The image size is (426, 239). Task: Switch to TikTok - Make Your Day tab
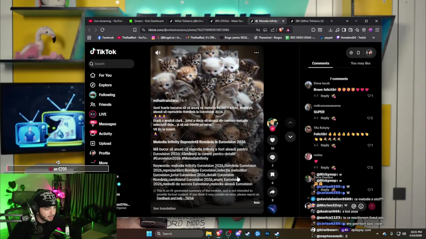(x=227, y=21)
